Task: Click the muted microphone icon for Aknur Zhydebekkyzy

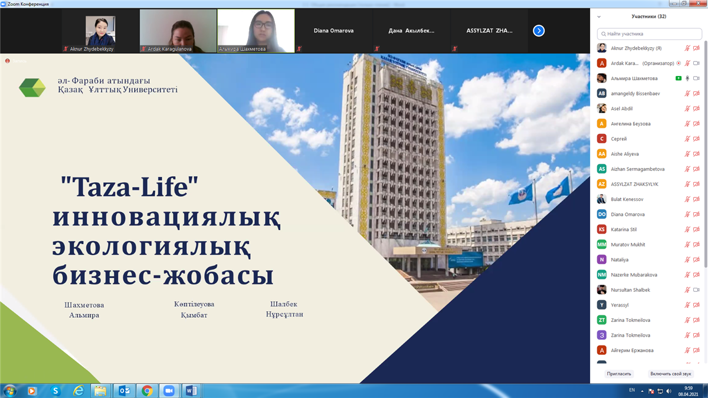Action: click(687, 48)
